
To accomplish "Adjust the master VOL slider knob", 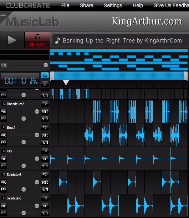I will click(x=46, y=65).
